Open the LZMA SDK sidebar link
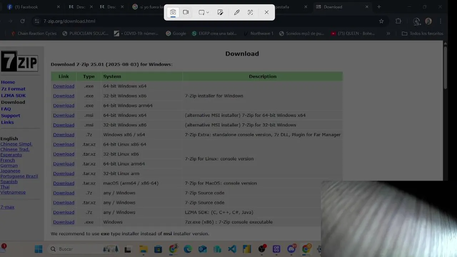The width and height of the screenshot is (457, 257). coord(13,95)
